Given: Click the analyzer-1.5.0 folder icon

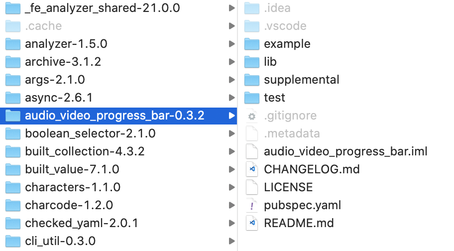Looking at the screenshot, I should pos(13,44).
